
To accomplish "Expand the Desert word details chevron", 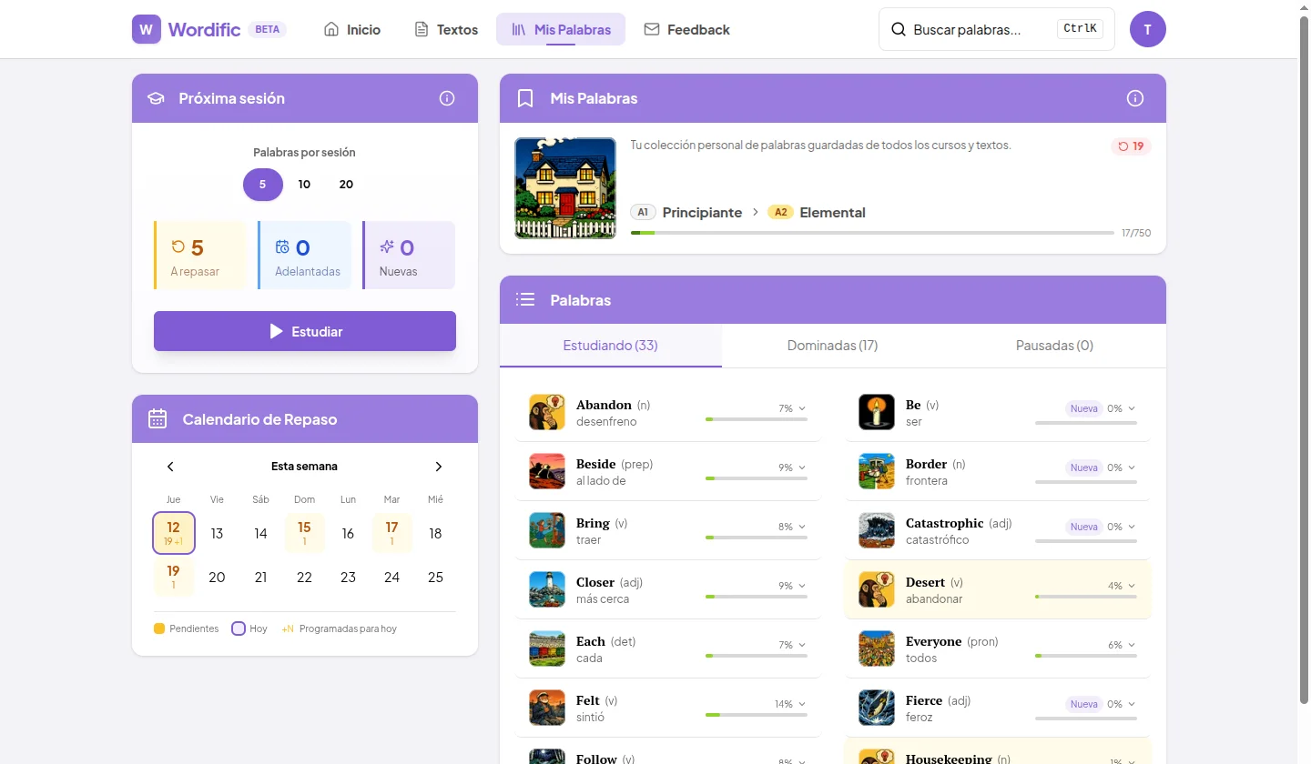I will (1132, 587).
